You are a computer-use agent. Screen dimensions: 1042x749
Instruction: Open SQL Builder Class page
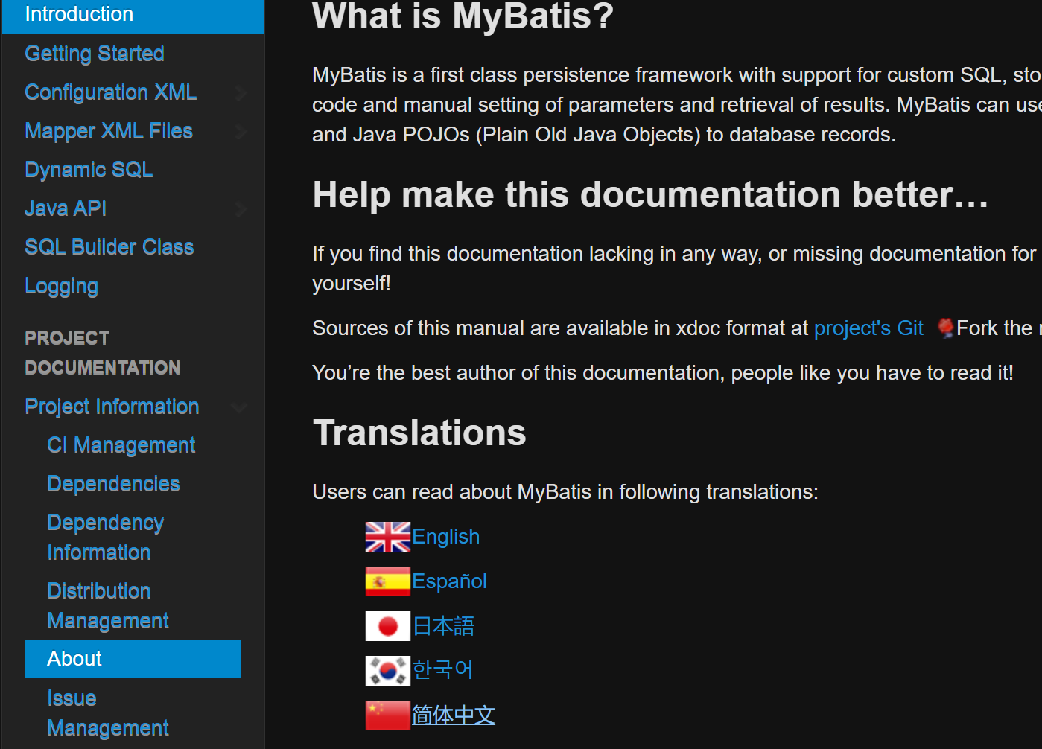109,247
